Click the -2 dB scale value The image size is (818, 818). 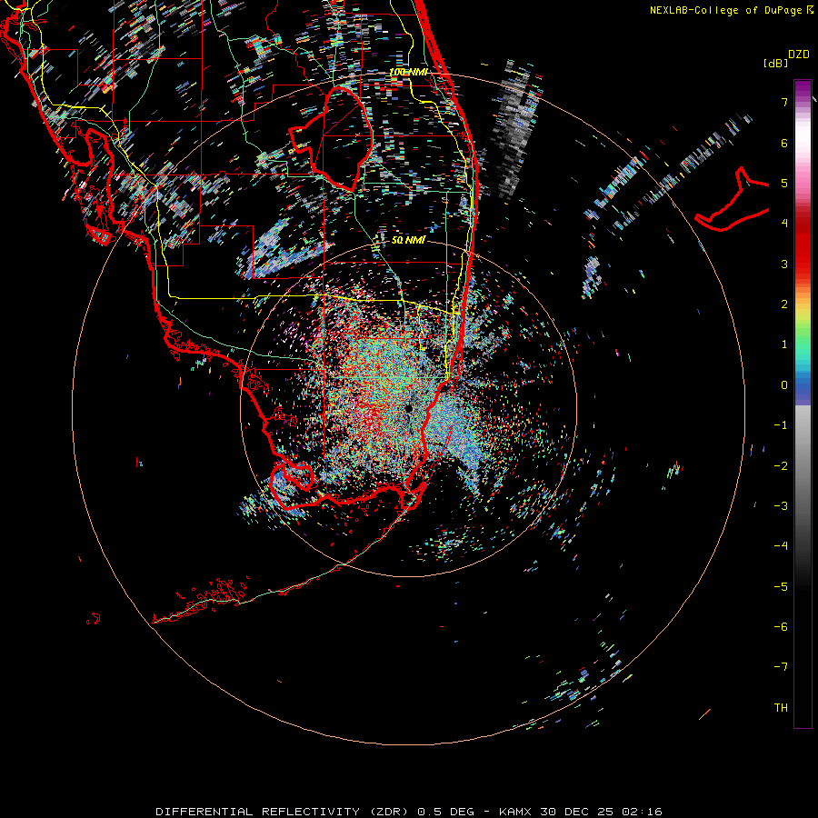781,465
